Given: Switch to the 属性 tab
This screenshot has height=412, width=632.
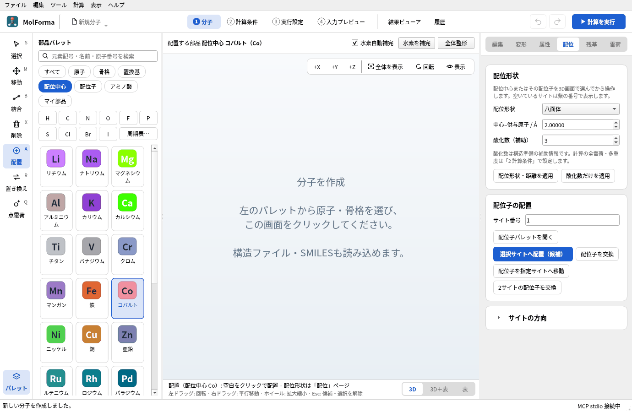Looking at the screenshot, I should pyautogui.click(x=545, y=44).
